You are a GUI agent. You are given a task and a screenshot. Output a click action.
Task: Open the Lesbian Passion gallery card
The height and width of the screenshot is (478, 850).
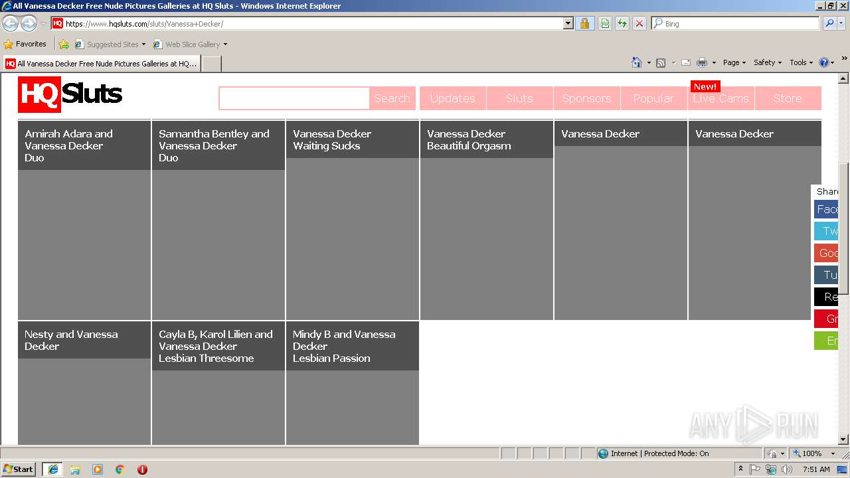(353, 382)
